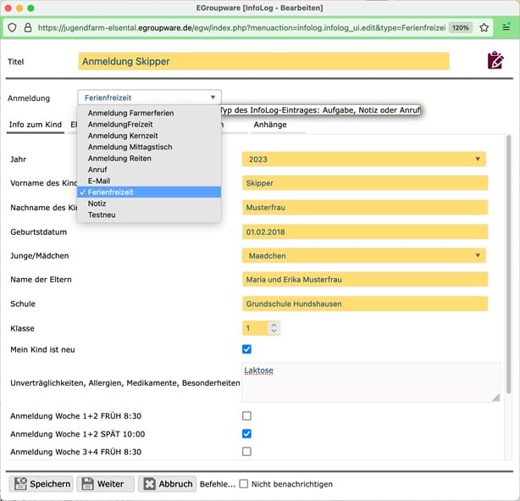Bookmark this page with the star icon
Screen dimensions: 520x501
tap(484, 27)
